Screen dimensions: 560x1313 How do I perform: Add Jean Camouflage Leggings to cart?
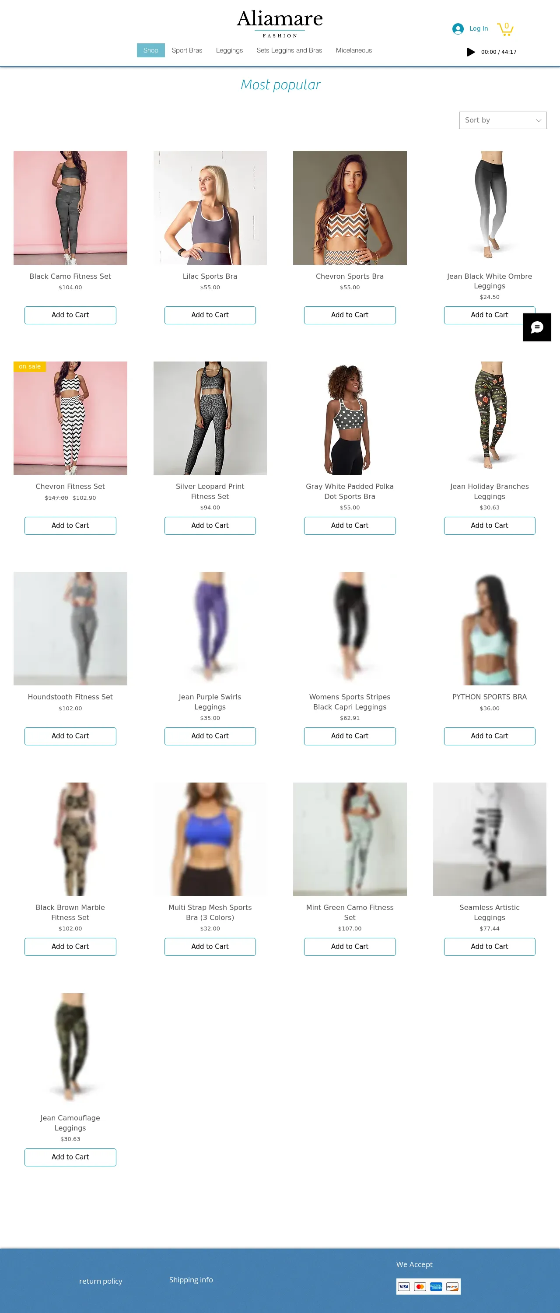point(70,1157)
